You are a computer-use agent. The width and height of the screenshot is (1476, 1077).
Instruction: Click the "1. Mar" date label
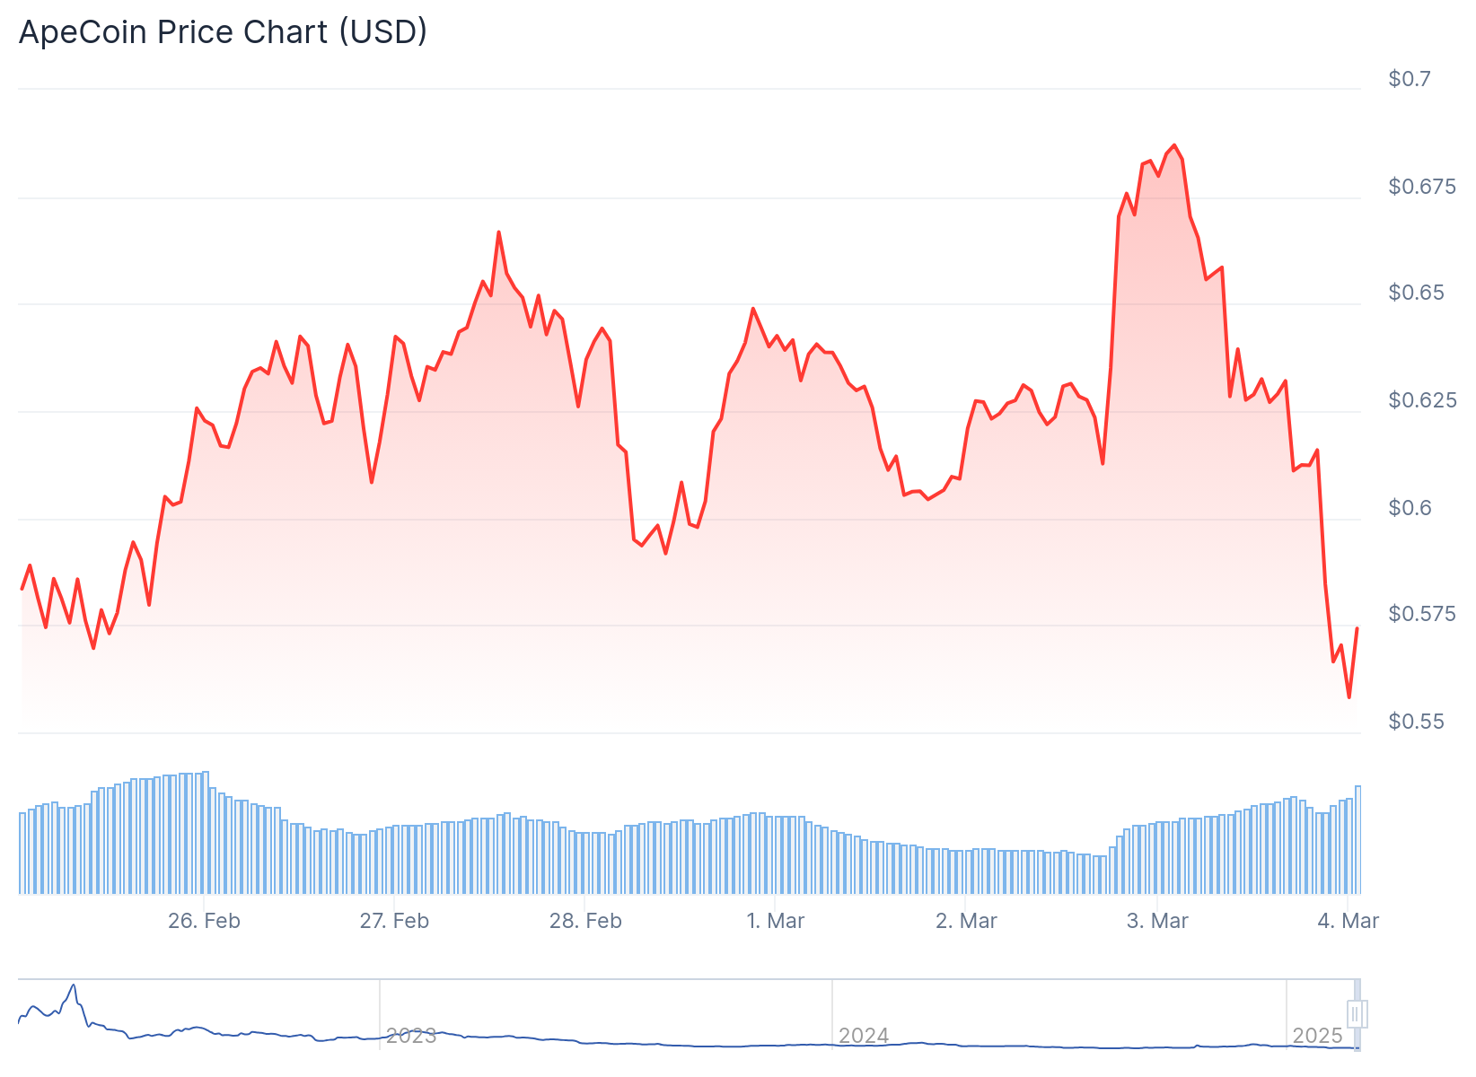[776, 921]
